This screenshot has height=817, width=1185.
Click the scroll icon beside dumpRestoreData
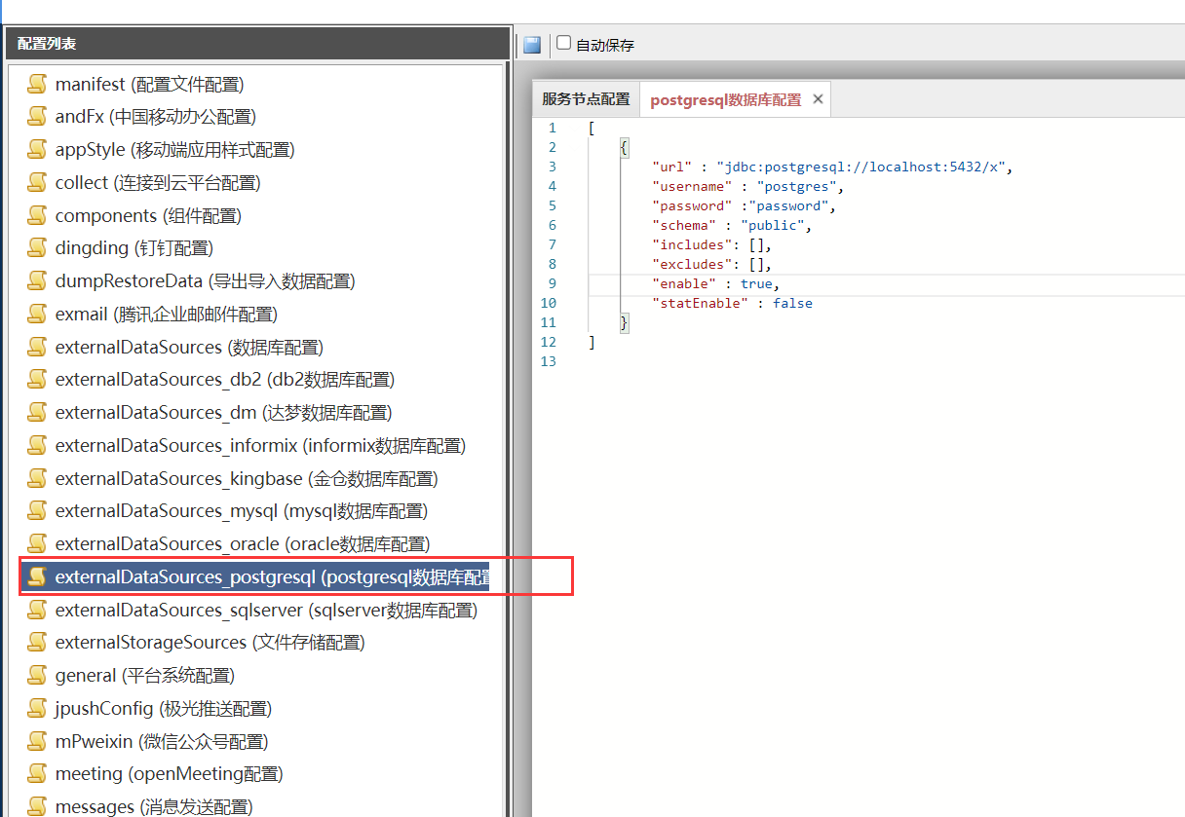tap(37, 281)
